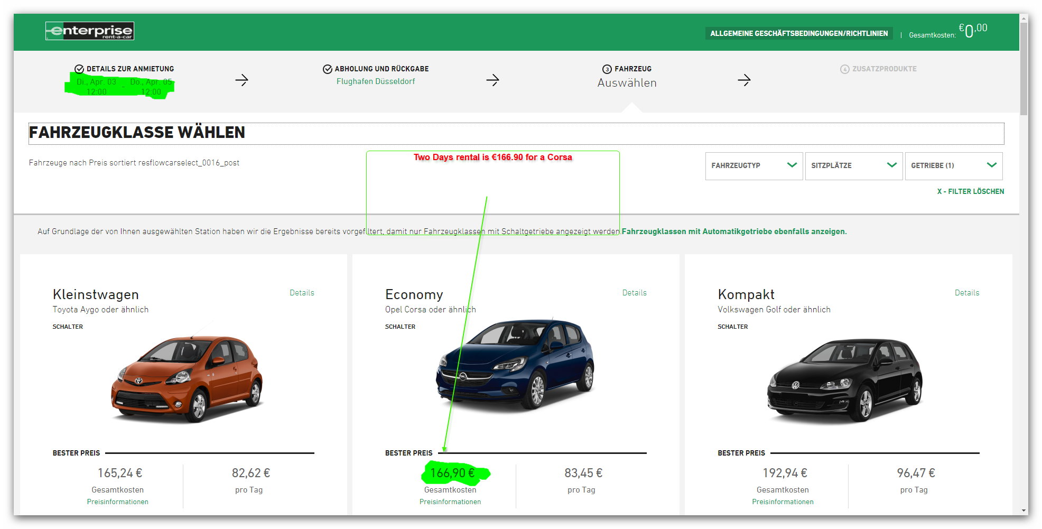Viewport: 1042px width, 529px height.
Task: Click the scrollbar up arrow
Action: coord(1024,18)
